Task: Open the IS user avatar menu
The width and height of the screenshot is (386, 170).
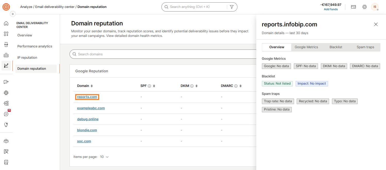Action: tap(375, 7)
